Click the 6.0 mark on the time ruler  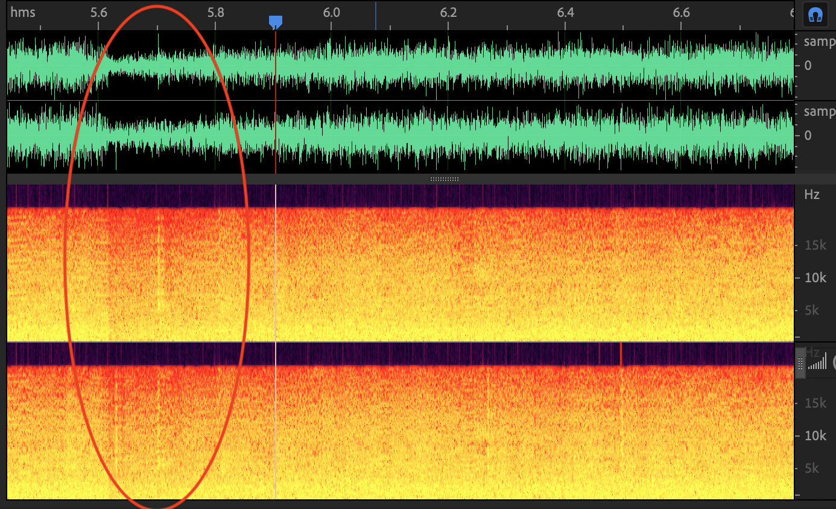(x=331, y=12)
